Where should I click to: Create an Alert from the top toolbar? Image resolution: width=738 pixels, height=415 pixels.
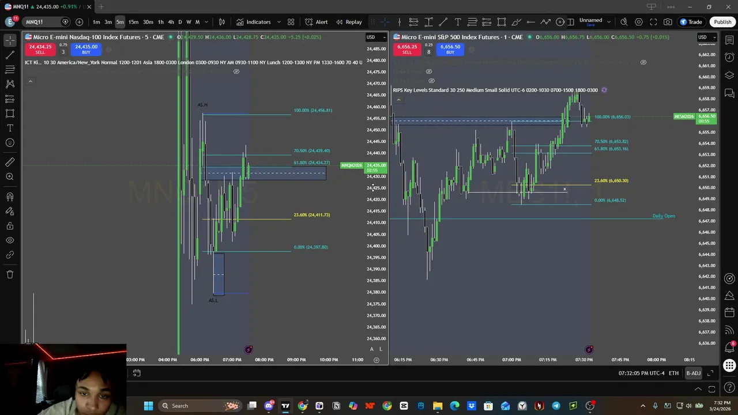(x=317, y=22)
